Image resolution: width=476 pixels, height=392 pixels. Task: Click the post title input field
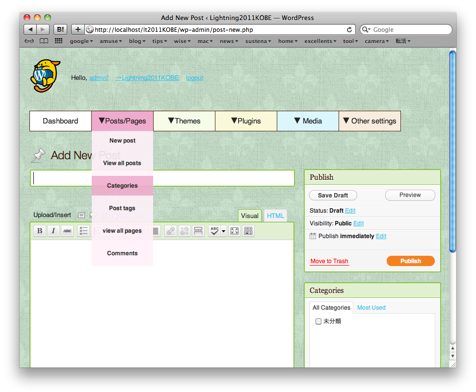click(162, 178)
